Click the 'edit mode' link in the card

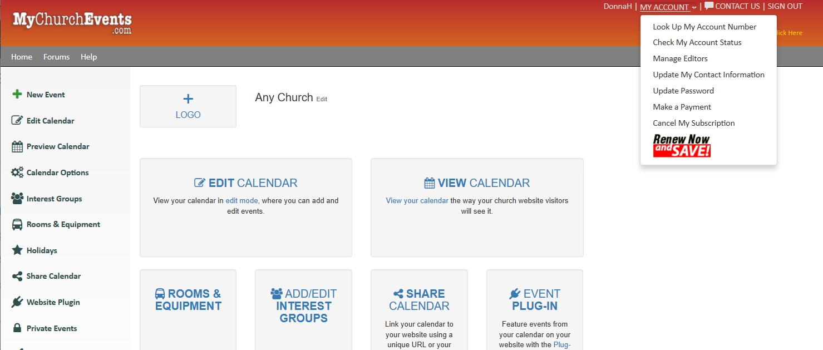tap(242, 200)
